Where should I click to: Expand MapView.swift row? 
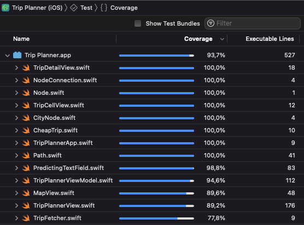[x=16, y=193]
